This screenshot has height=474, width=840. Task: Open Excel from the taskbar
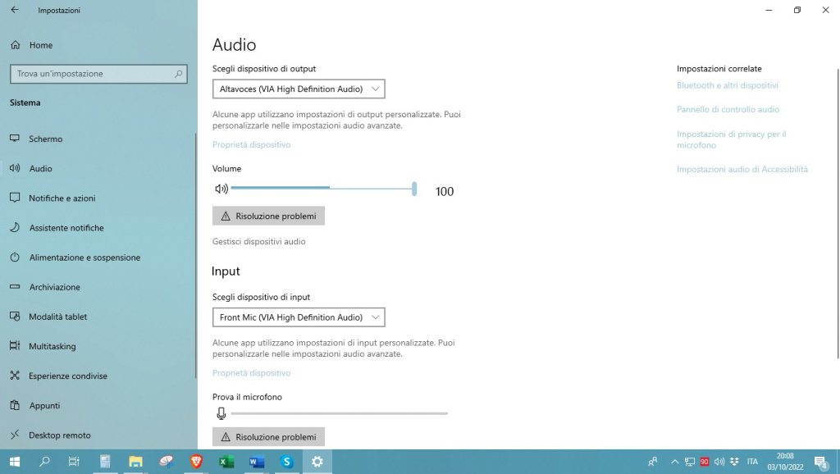pyautogui.click(x=226, y=462)
